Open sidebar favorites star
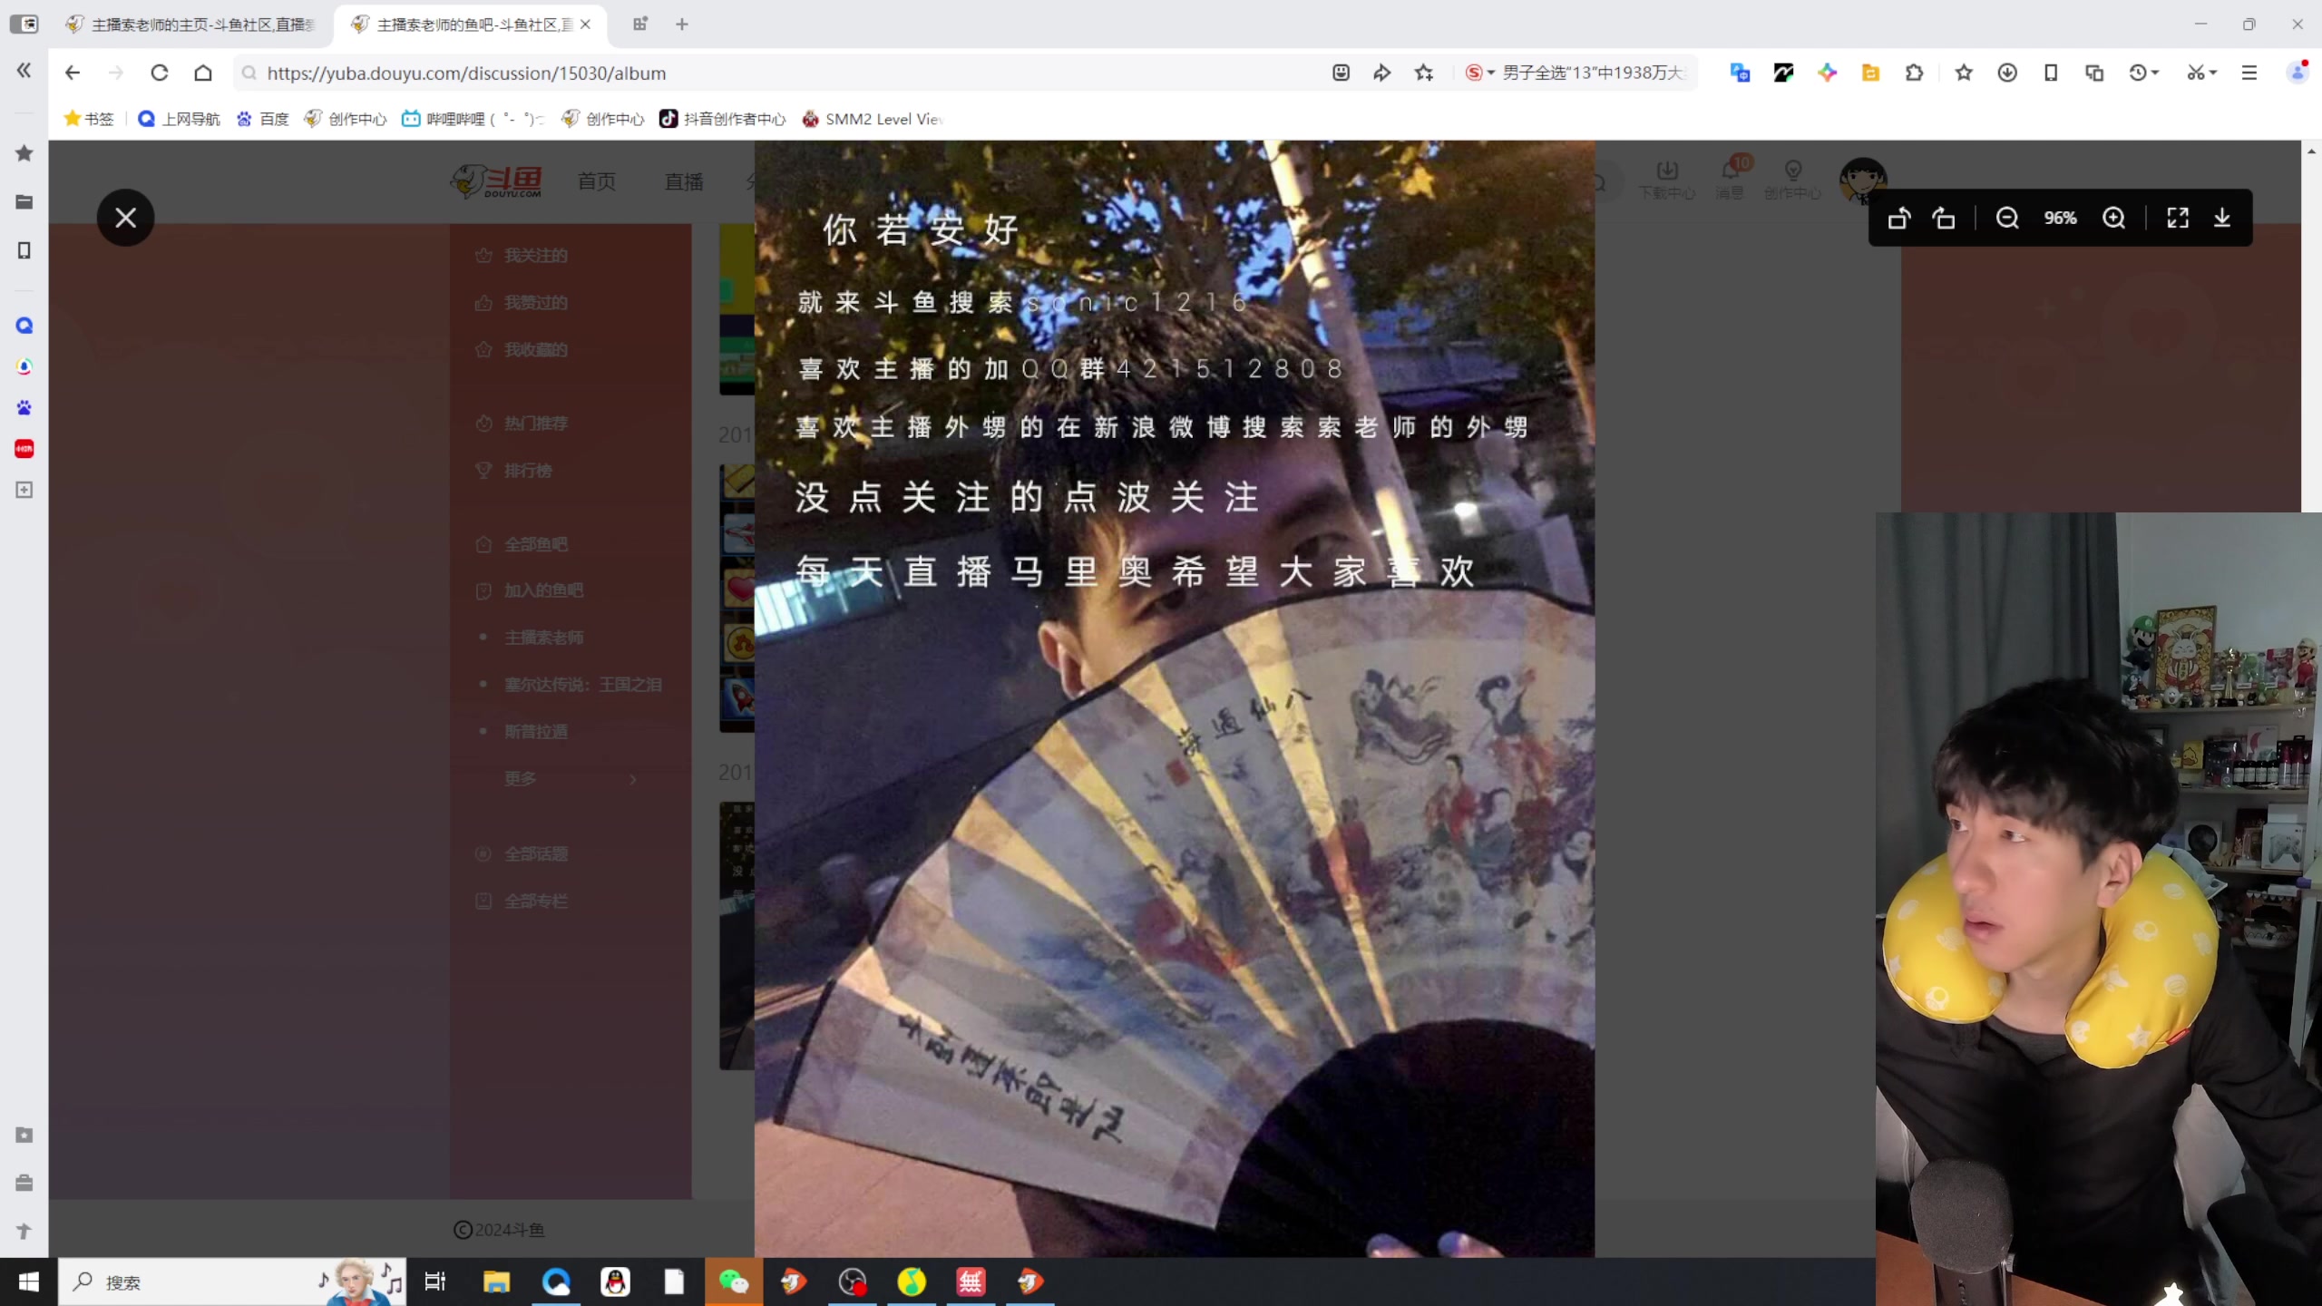Viewport: 2322px width, 1306px height. pos(24,153)
